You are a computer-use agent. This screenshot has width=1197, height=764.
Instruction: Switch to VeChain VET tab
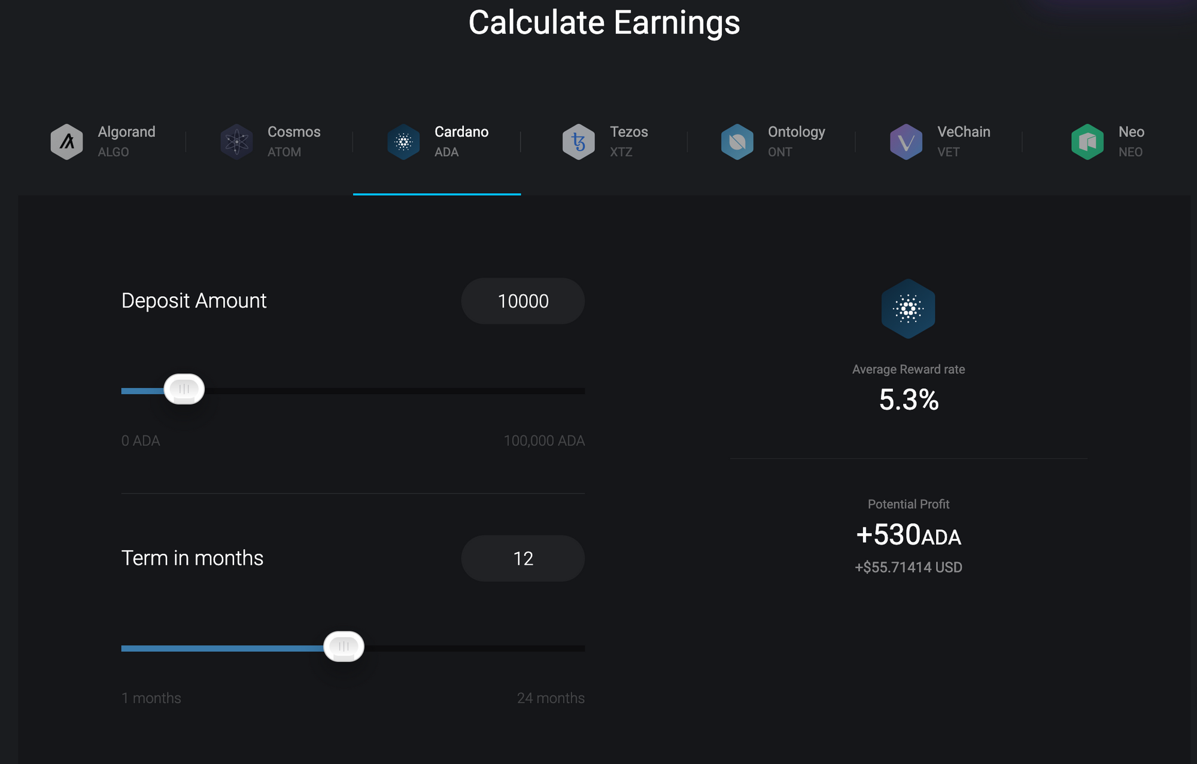[x=940, y=142]
